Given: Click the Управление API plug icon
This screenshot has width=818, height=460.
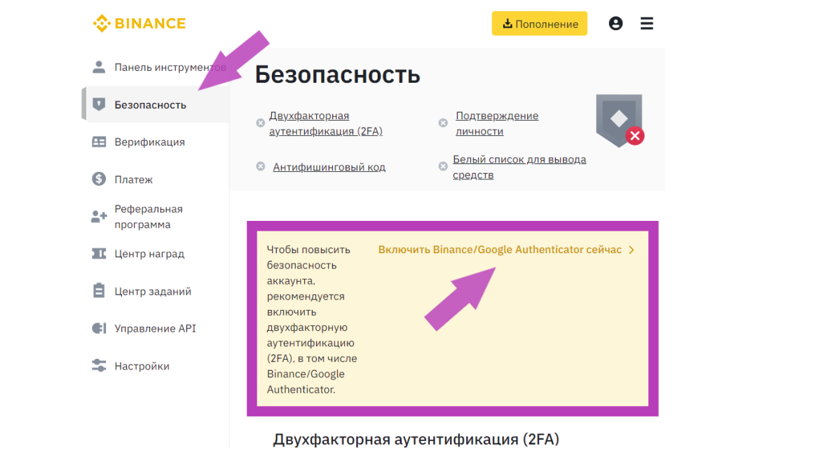Looking at the screenshot, I should (x=99, y=328).
